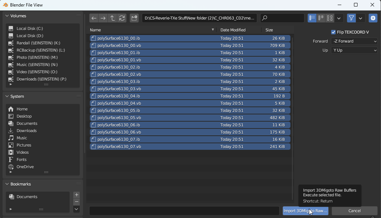Remove the selected bookmark
Image resolution: width=381 pixels, height=218 pixels.
(x=76, y=202)
